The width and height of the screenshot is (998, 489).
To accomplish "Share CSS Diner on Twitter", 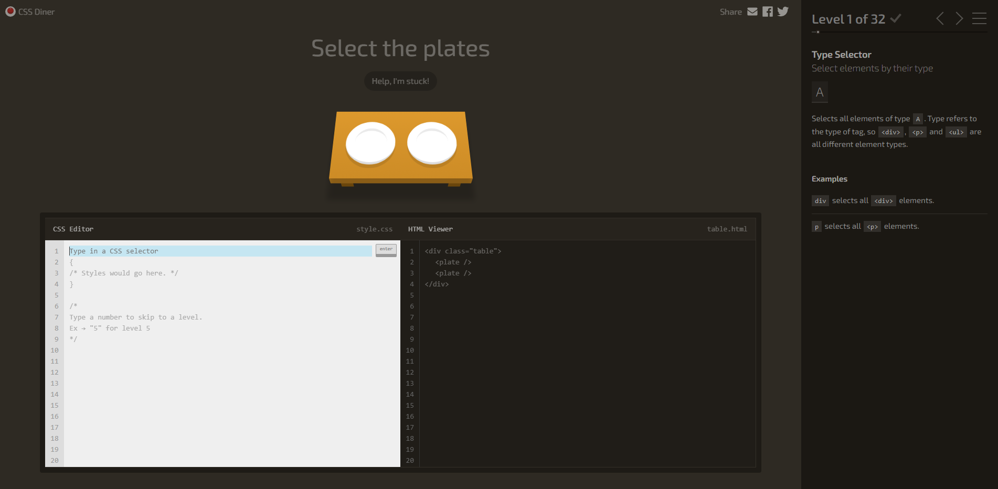I will pos(783,11).
